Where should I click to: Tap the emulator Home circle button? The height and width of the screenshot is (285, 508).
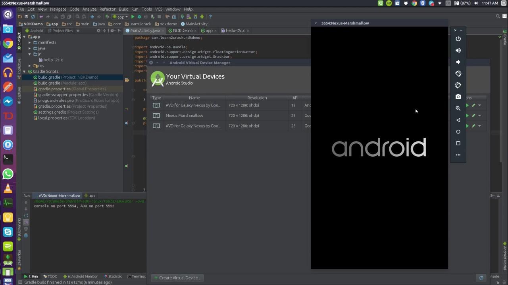click(x=458, y=131)
